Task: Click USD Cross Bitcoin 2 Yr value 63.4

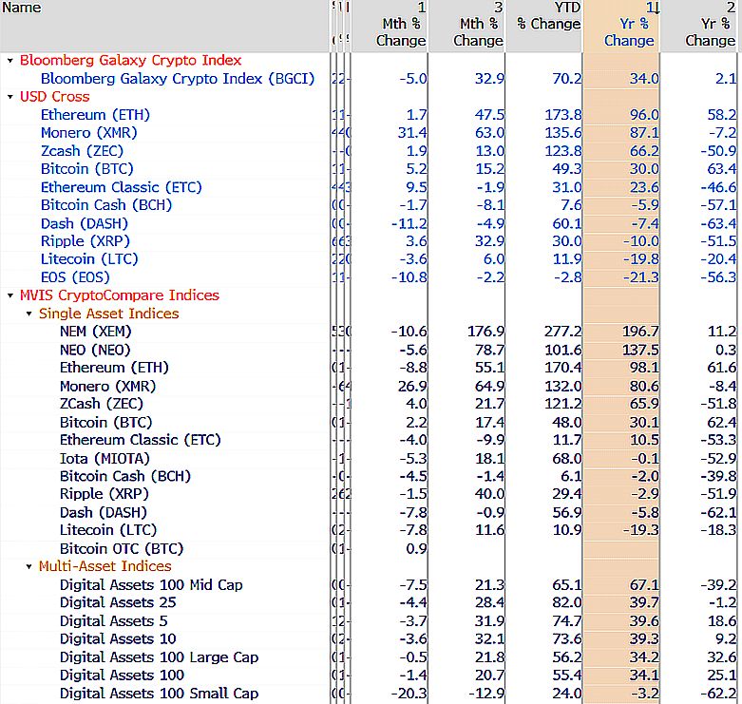Action: tap(722, 169)
